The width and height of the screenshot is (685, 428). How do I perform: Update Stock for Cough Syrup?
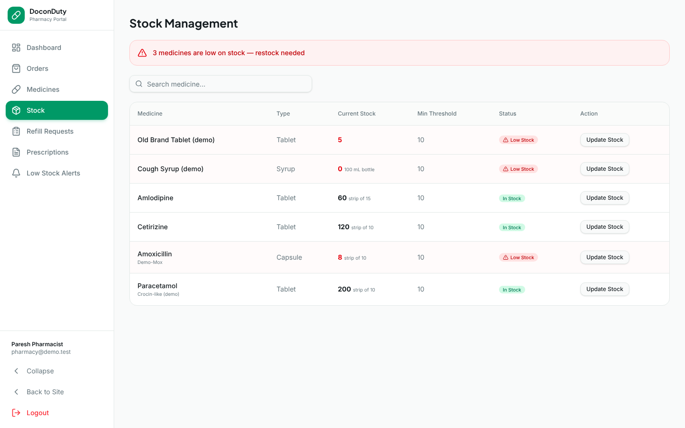605,169
